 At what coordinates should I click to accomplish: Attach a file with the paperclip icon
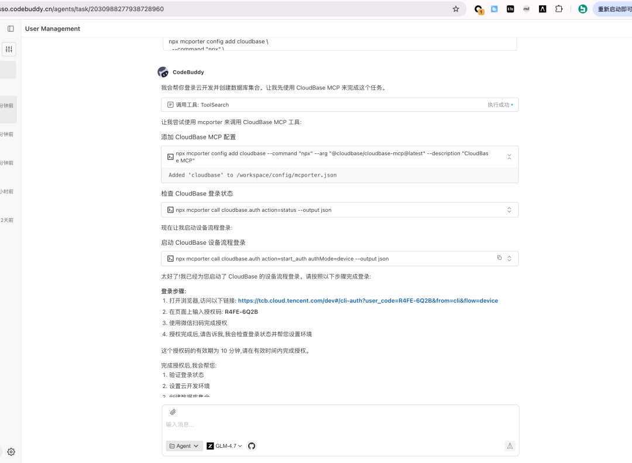[173, 412]
